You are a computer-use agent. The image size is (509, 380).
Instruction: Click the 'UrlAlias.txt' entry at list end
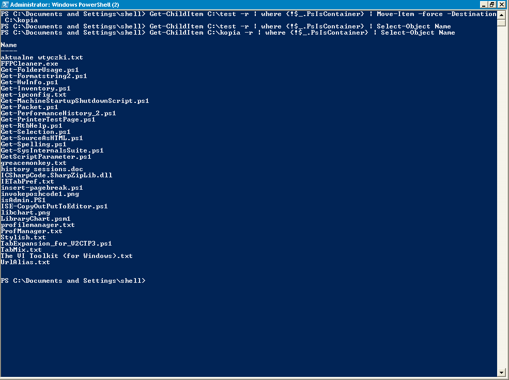(x=25, y=262)
